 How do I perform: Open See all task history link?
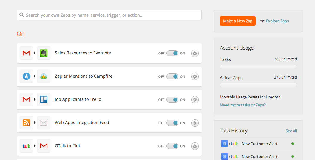pyautogui.click(x=291, y=131)
